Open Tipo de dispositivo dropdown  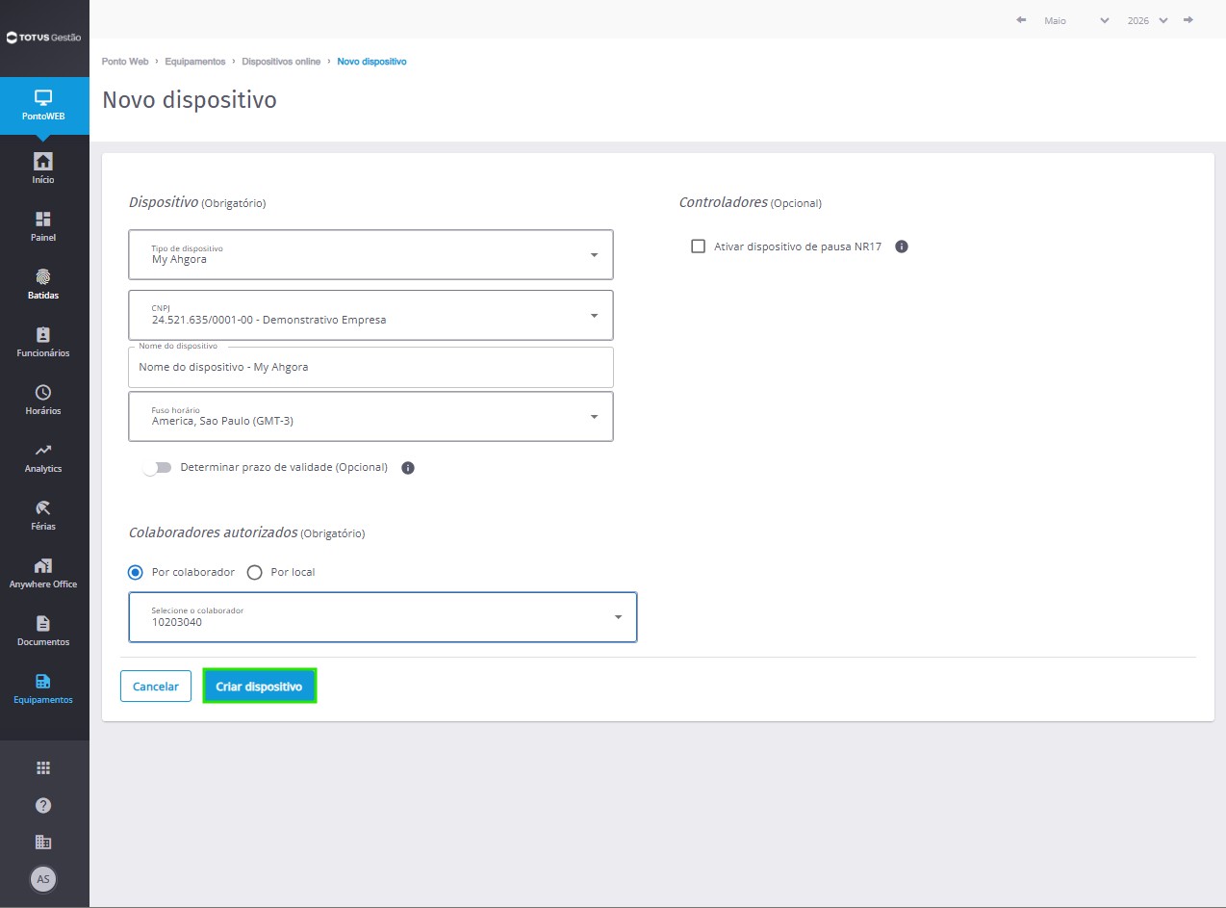pyautogui.click(x=370, y=254)
